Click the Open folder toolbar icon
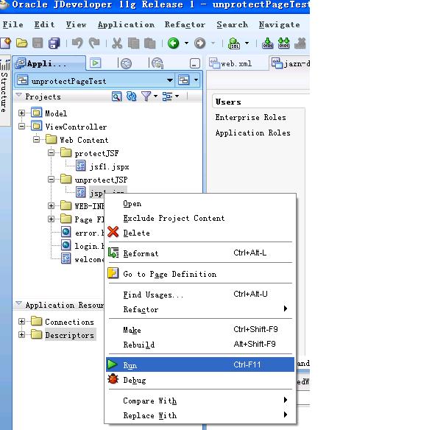The width and height of the screenshot is (432, 430). pyautogui.click(x=21, y=43)
